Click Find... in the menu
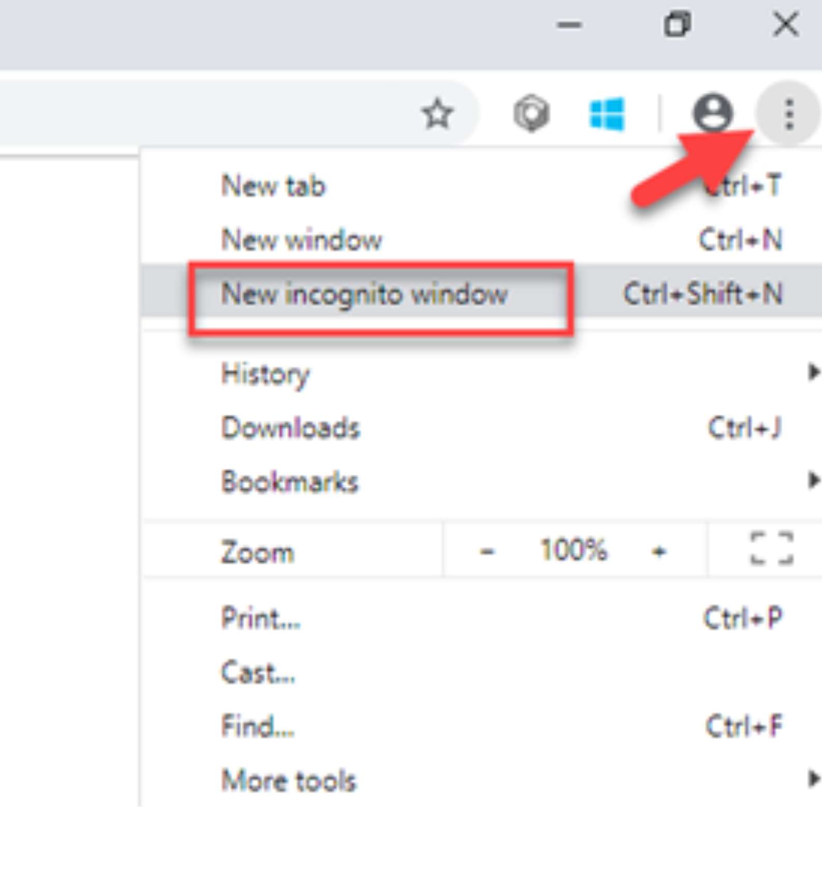This screenshot has width=822, height=869. (x=257, y=726)
